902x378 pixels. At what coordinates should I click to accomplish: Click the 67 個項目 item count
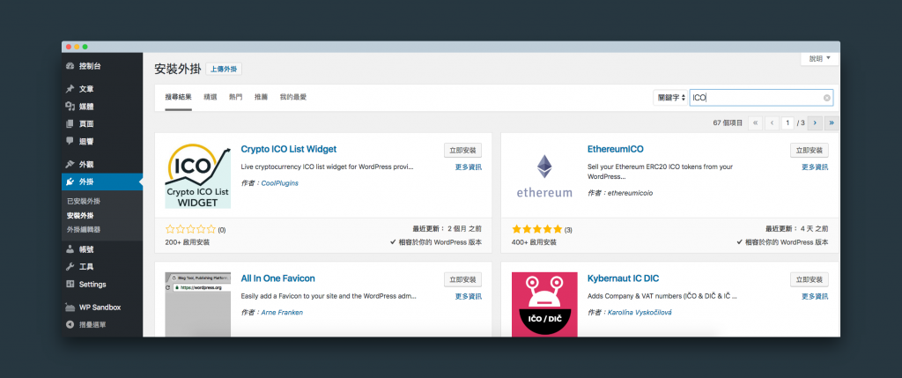pos(728,122)
